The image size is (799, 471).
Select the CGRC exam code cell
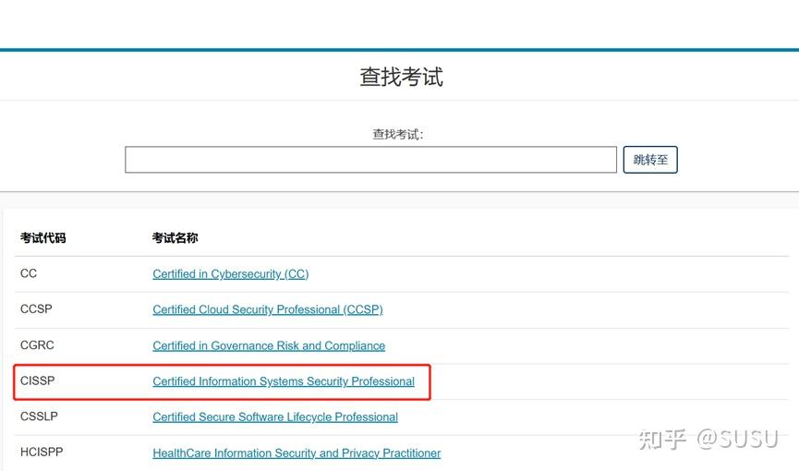point(37,345)
